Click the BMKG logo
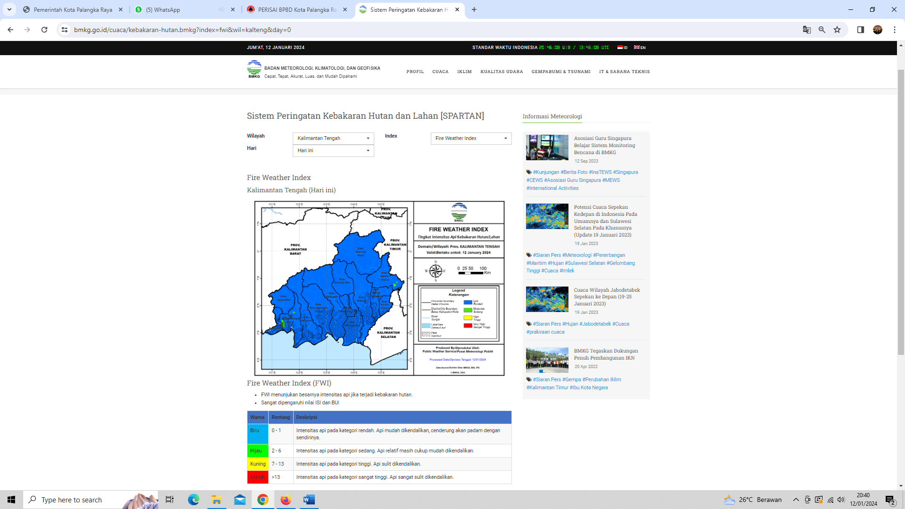This screenshot has width=905, height=509. tap(254, 69)
